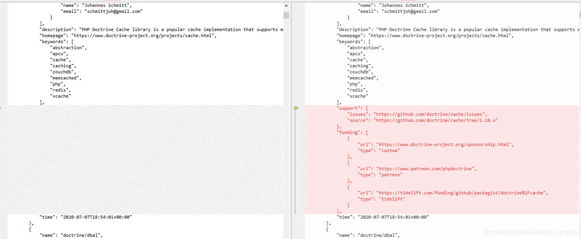Screen dimensions: 581x239
Task: Click "name": "doctrine/dbal" in the left pane
Action: (x=71, y=235)
